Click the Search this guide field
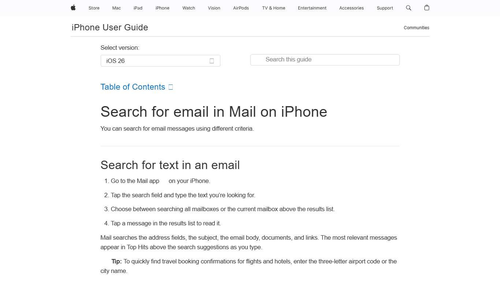 325,60
